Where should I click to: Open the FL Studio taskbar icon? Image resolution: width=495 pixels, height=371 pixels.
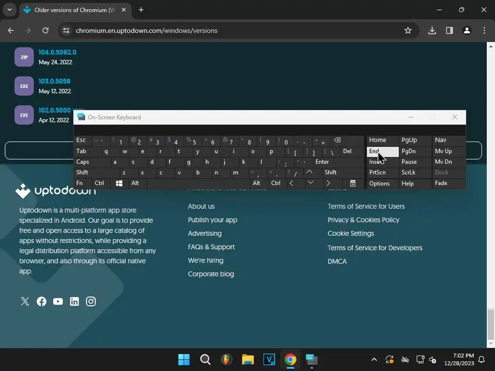coord(226,359)
